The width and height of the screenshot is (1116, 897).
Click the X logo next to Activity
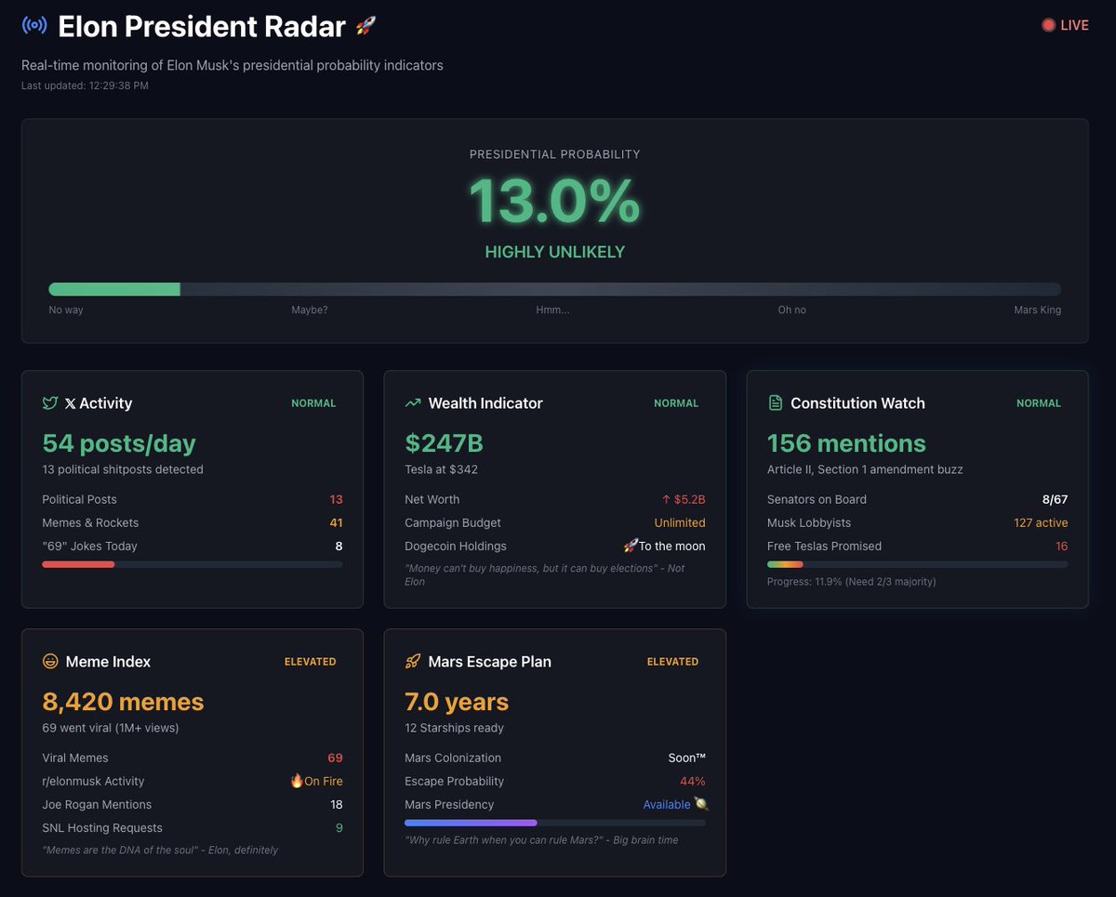[71, 403]
